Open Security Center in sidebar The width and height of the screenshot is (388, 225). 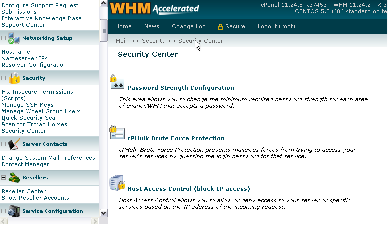coord(24,131)
